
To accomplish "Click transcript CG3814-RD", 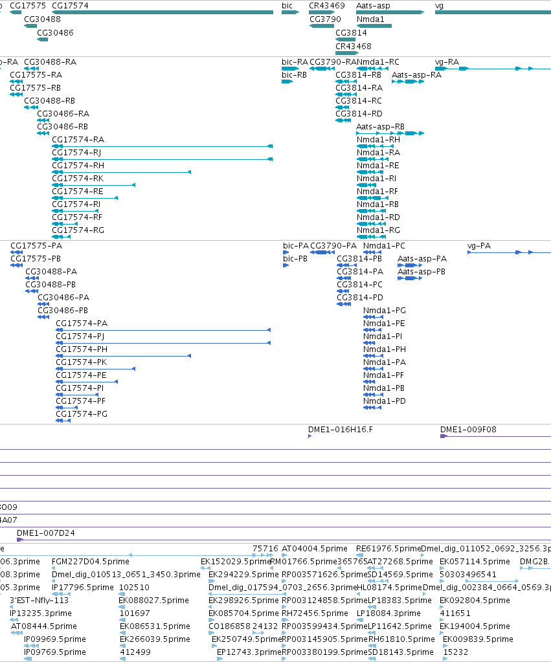I will [x=359, y=114].
